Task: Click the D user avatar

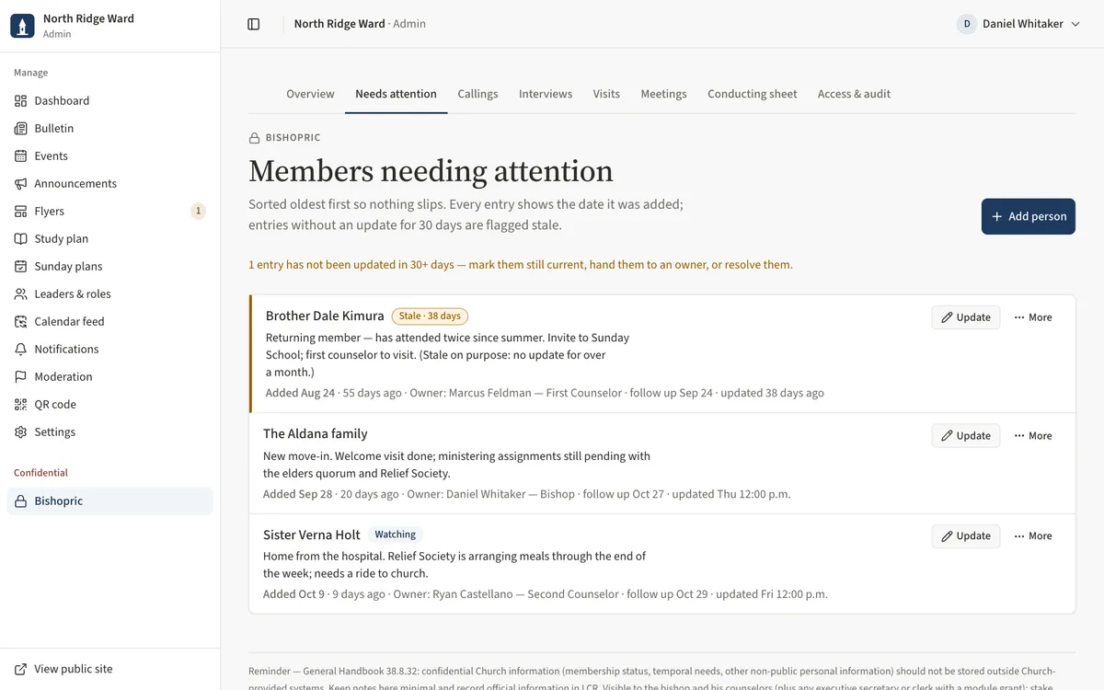Action: (x=967, y=24)
